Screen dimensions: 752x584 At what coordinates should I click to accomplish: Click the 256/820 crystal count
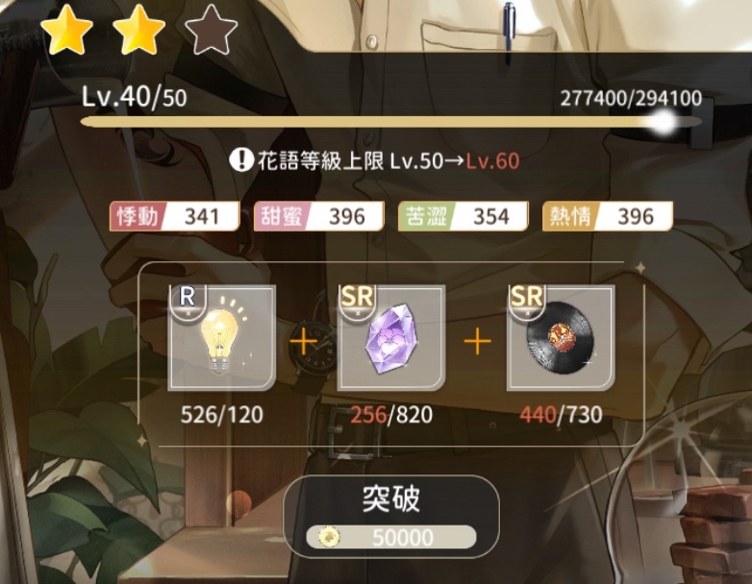tap(390, 415)
